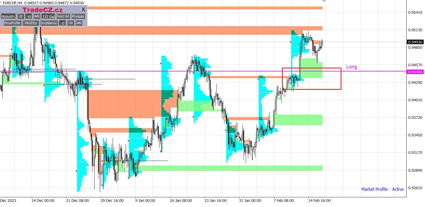Viewport: 425px width, 207px height.
Task: Select the Ini.Balance option
Action: click(49, 23)
